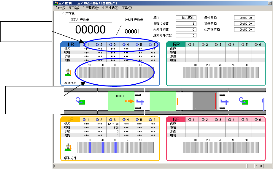This screenshot has width=273, height=169.
Task: Click the second green board on conveyor
Action: click(163, 101)
